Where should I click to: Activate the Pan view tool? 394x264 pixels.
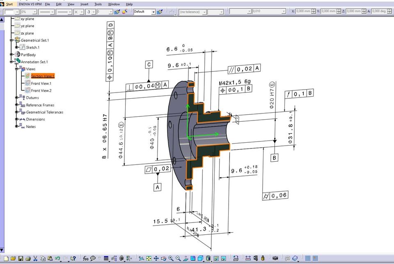pos(156,258)
